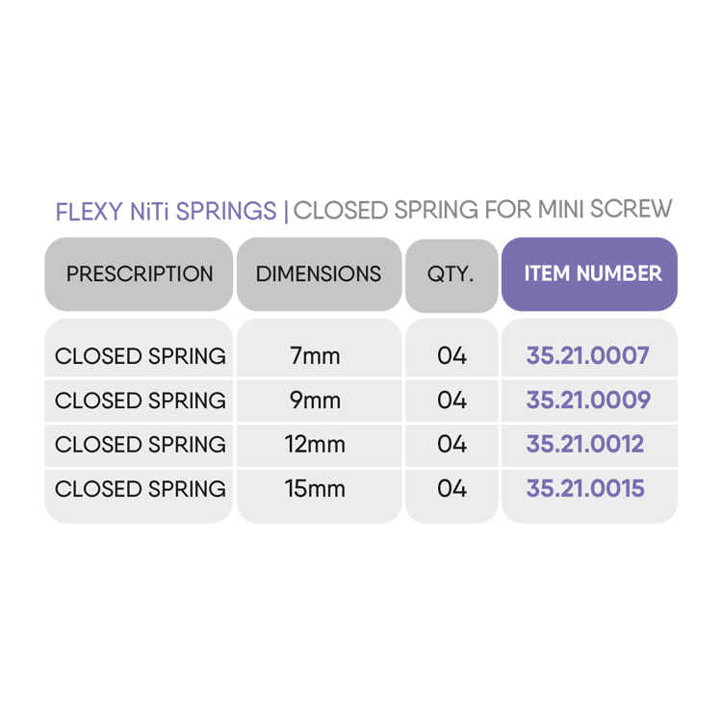Click the DIMENSIONS column header
Viewport: 722px width, 722px height.
[x=319, y=274]
